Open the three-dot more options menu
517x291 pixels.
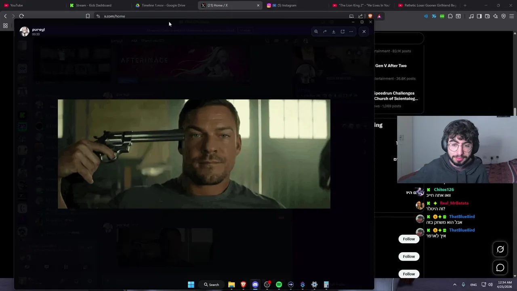(x=351, y=32)
